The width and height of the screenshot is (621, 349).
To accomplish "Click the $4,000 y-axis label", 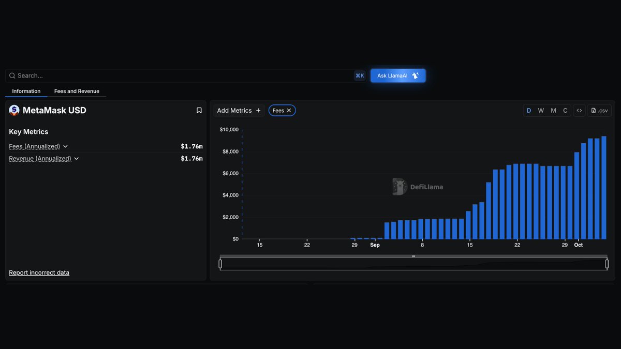I will (x=231, y=195).
